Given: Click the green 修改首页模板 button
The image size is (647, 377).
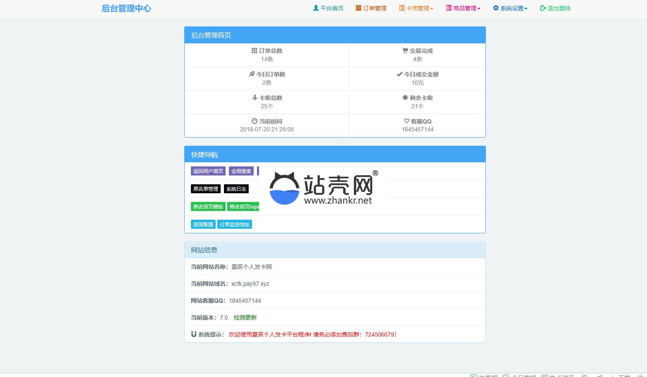Looking at the screenshot, I should 208,206.
